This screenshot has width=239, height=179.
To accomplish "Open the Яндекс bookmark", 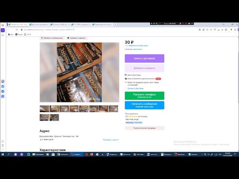I will 19,34.
